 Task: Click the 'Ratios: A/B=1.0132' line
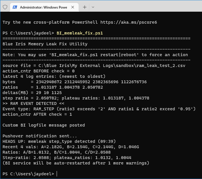(57, 152)
